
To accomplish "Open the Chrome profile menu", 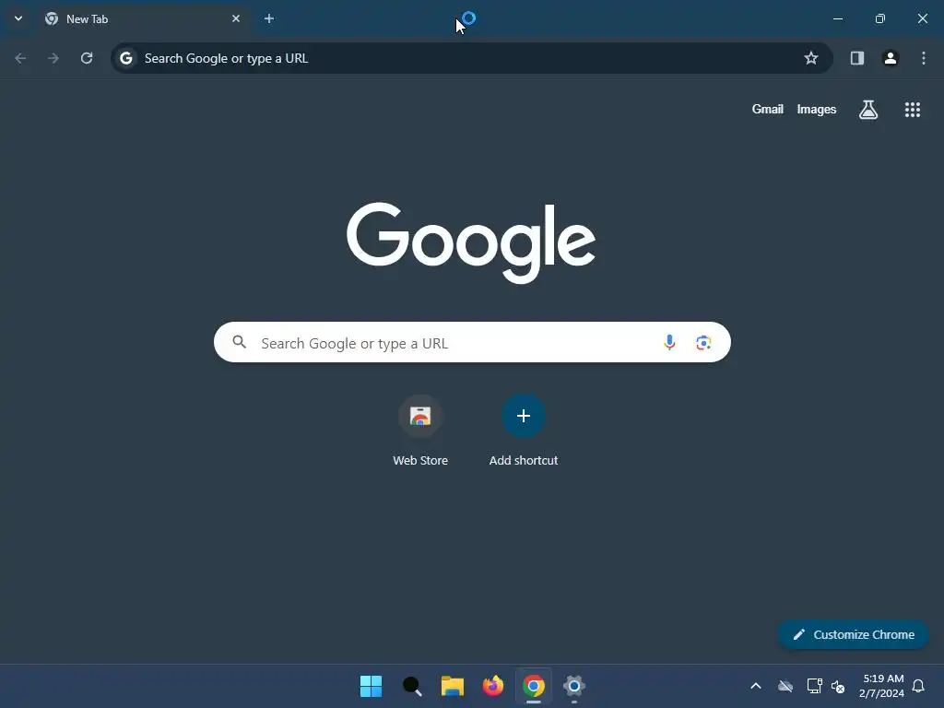I will pyautogui.click(x=891, y=58).
